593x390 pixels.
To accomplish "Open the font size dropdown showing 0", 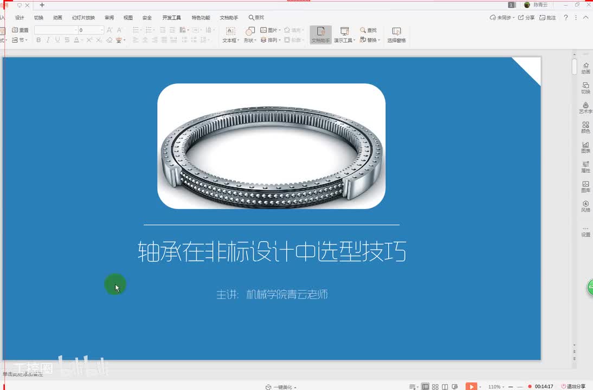I will click(91, 30).
